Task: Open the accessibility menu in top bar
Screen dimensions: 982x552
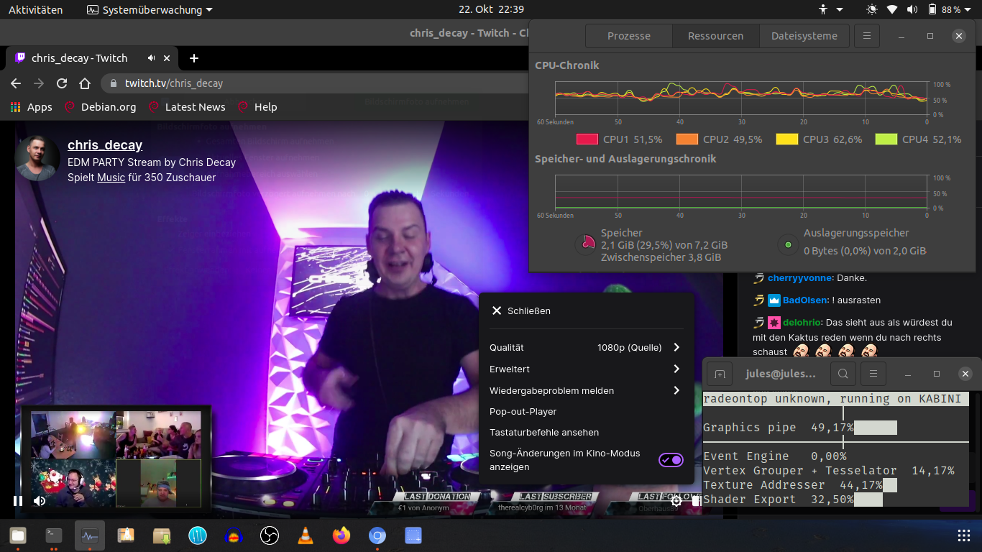Action: coord(831,10)
